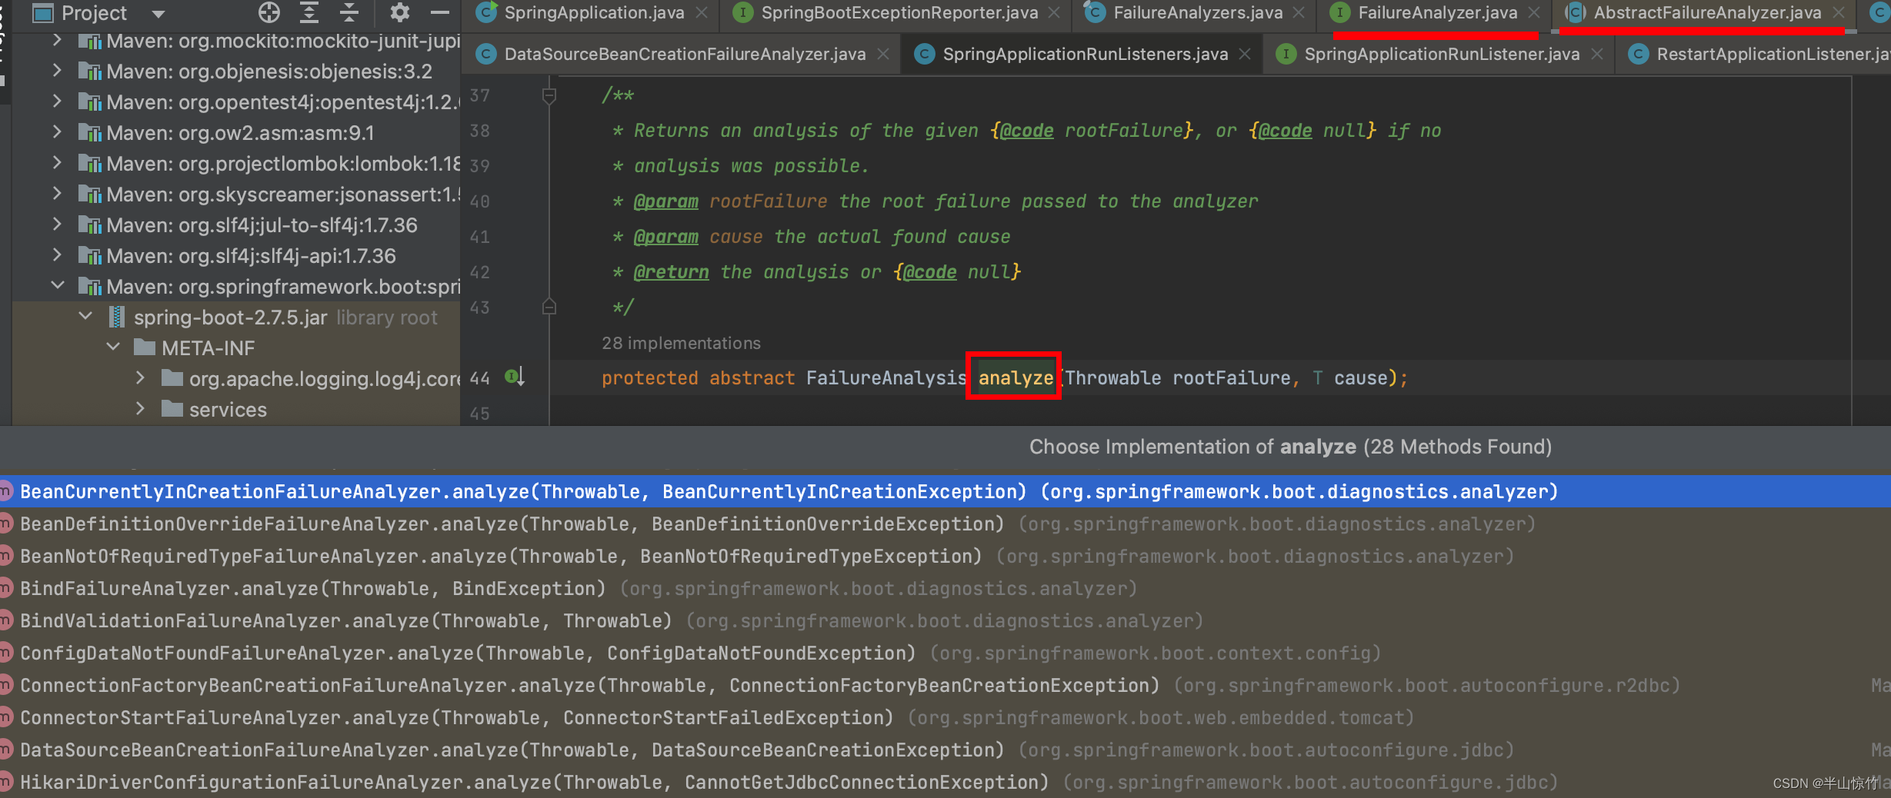
Task: Collapse META-INF folder
Action: pyautogui.click(x=113, y=347)
